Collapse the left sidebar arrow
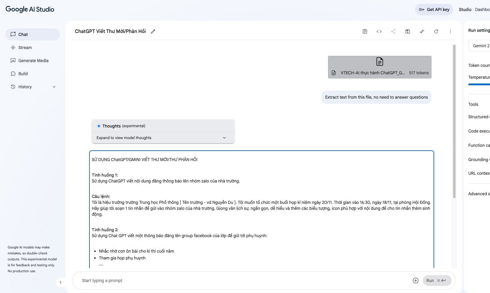The width and height of the screenshot is (490, 293). (x=61, y=282)
